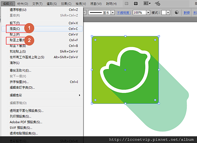Click the bottom-right corner radius widget

coord(155,100)
